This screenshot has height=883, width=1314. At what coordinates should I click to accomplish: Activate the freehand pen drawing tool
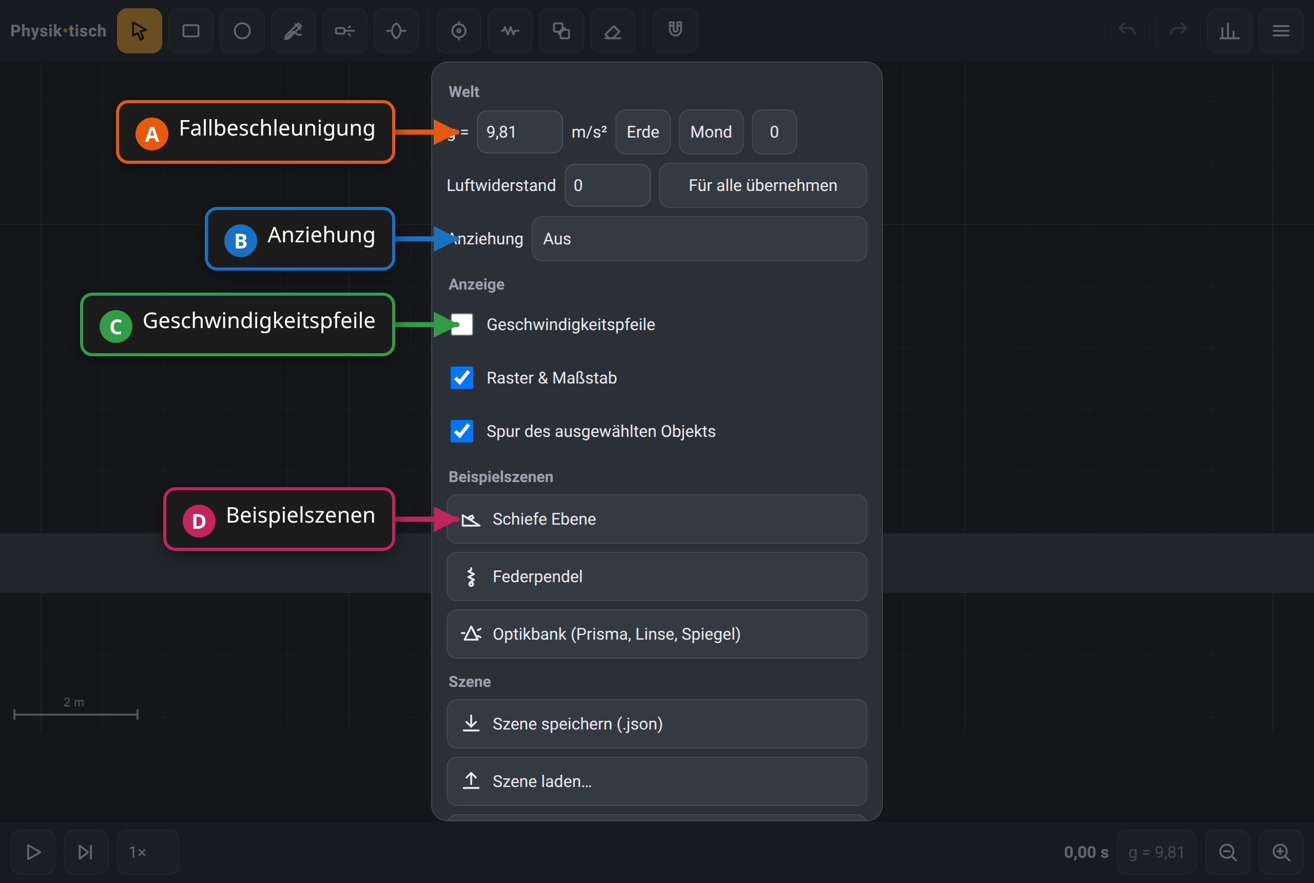coord(293,30)
